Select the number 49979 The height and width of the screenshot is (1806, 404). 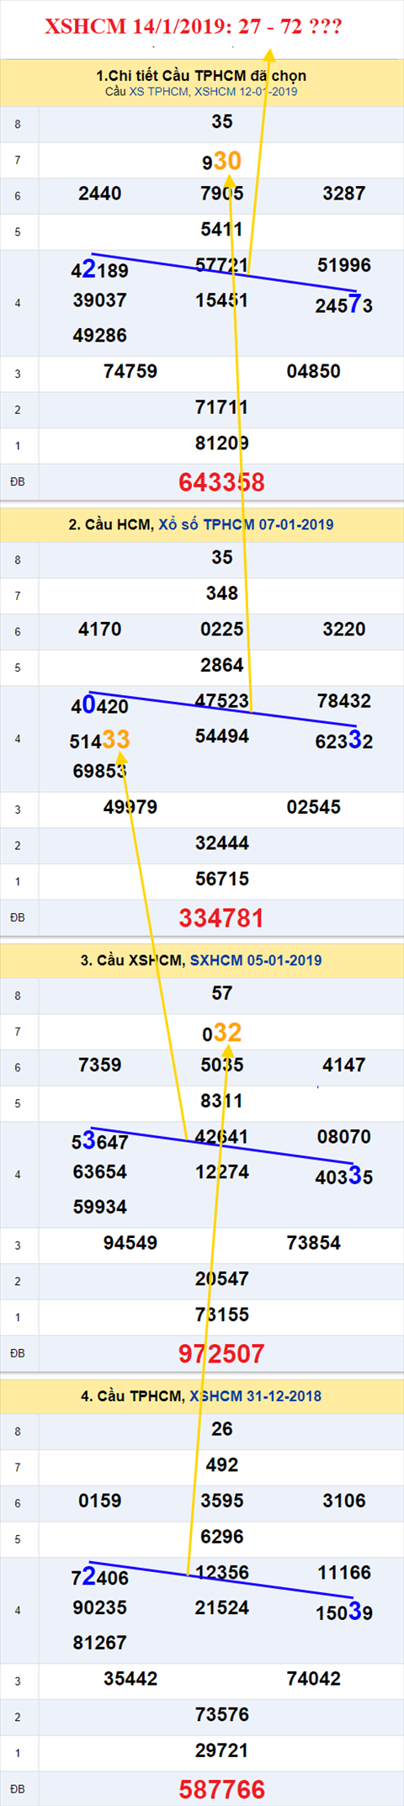point(130,807)
